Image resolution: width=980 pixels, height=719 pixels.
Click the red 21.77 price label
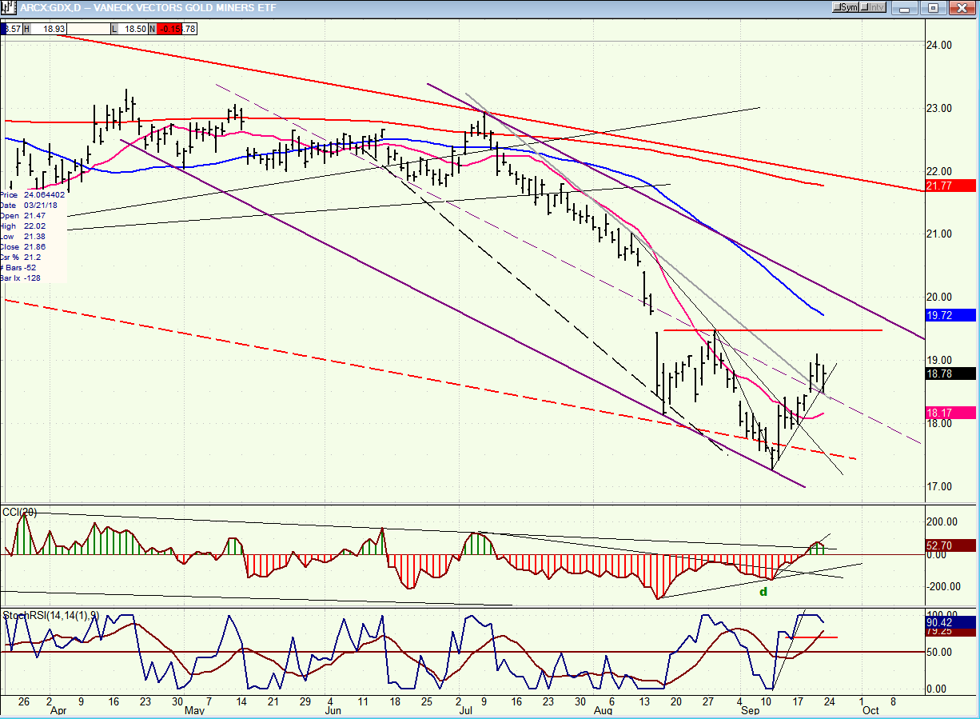point(951,186)
